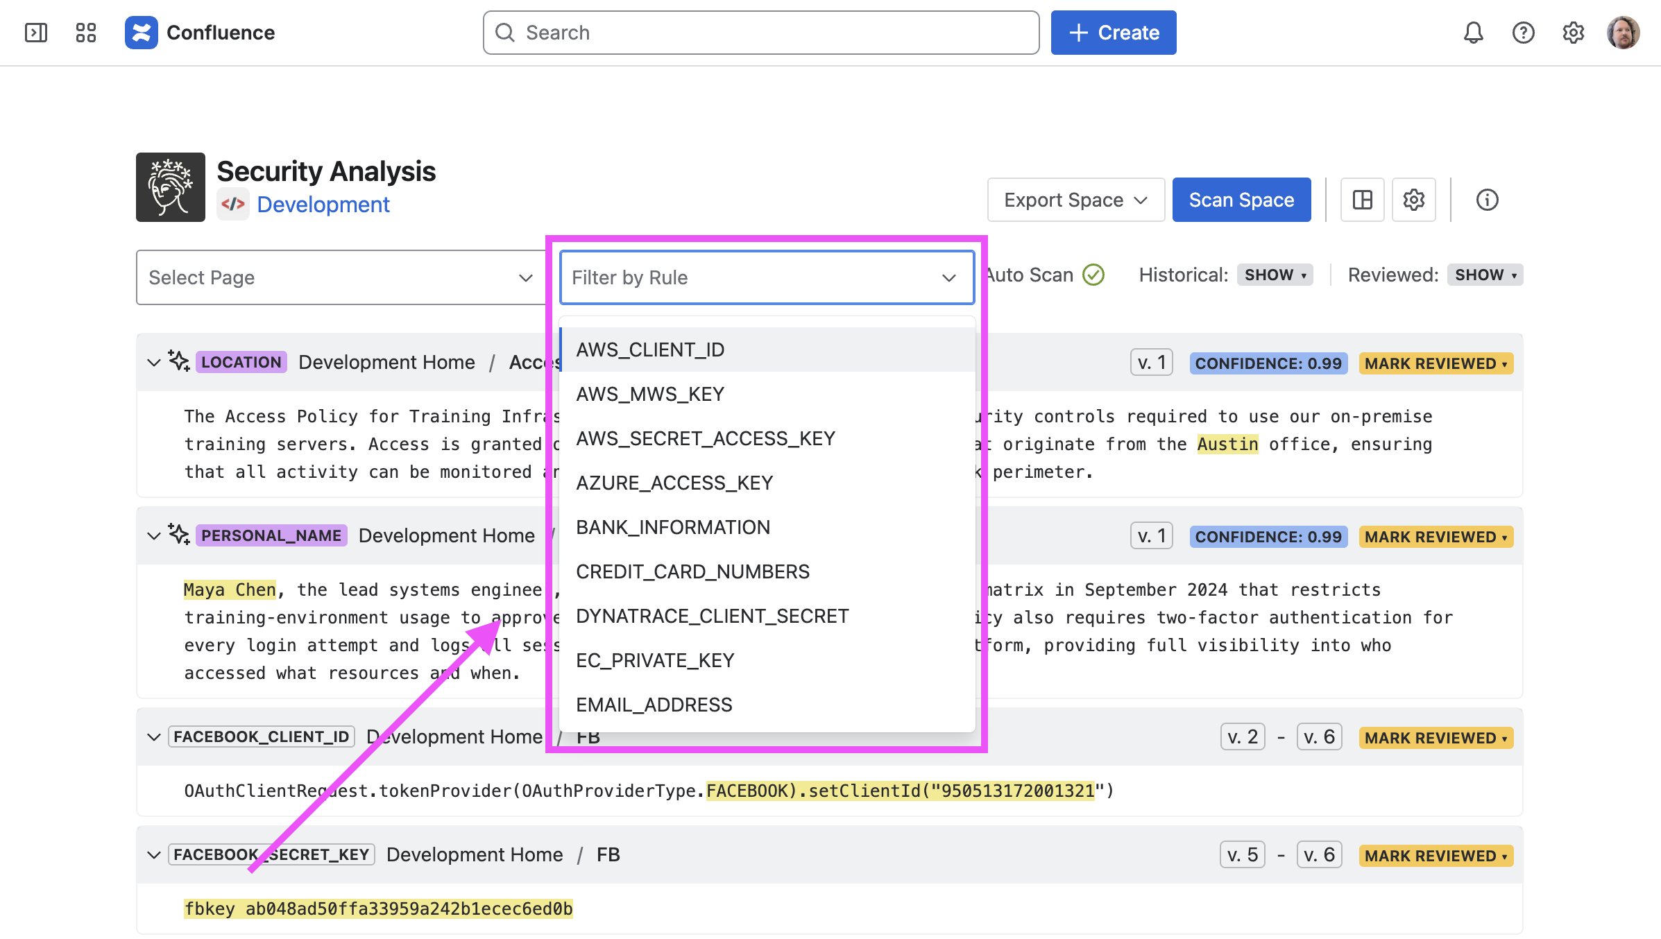Click Confidence 0.99 badge on LOCATION row

coord(1268,363)
